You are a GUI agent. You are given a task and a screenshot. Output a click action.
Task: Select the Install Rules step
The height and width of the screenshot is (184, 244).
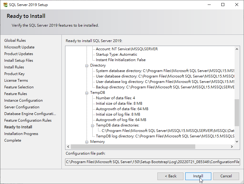(x=14, y=67)
